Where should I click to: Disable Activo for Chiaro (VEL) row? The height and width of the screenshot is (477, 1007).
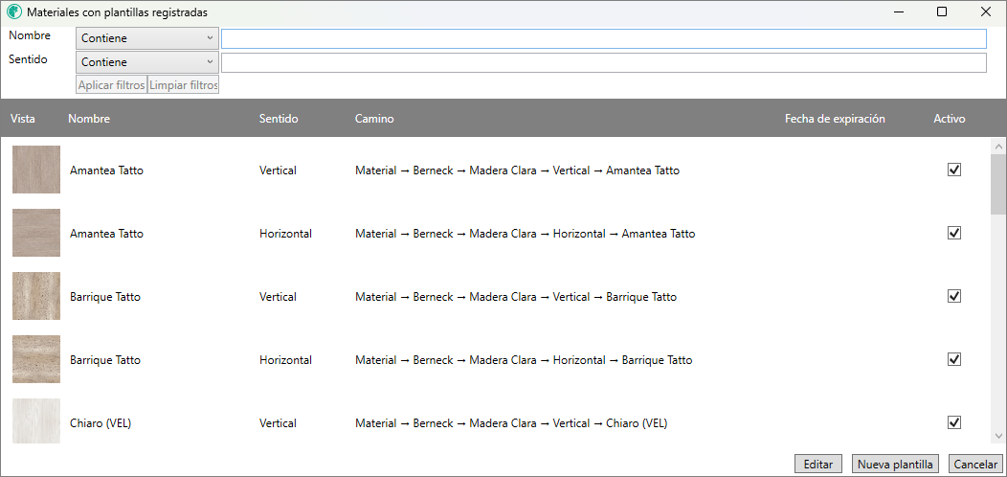point(953,422)
